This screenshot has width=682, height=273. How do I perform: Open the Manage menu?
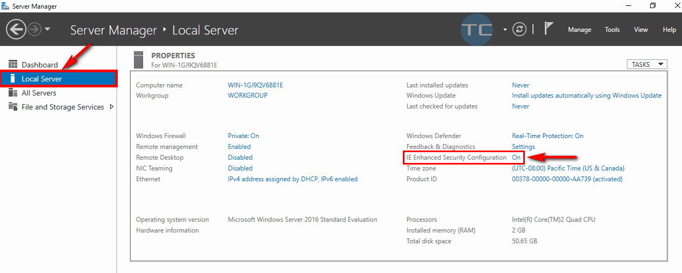pos(579,30)
